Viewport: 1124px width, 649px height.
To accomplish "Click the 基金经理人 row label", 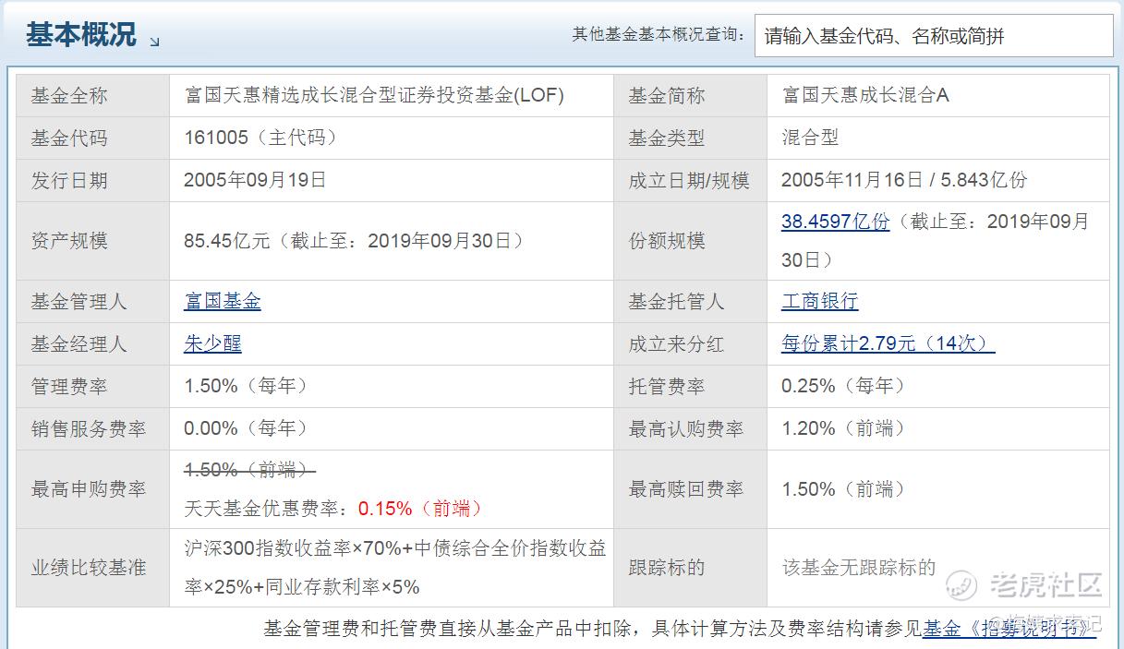I will [79, 343].
